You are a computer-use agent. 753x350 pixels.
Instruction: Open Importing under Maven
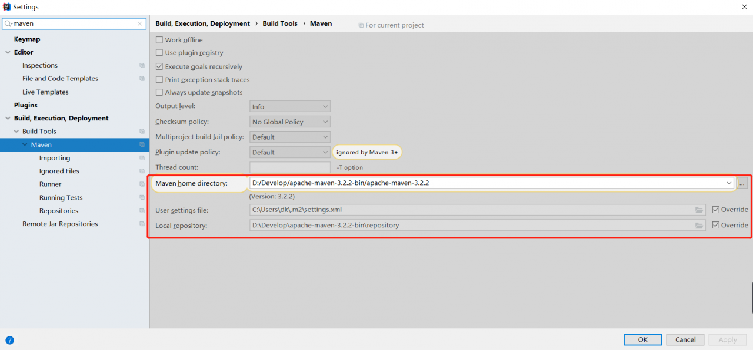click(x=55, y=158)
